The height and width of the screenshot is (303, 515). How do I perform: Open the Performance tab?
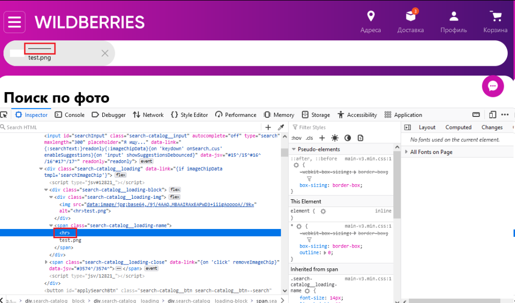[x=236, y=114]
